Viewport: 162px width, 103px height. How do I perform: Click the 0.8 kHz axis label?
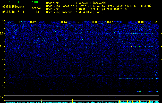point(2,72)
